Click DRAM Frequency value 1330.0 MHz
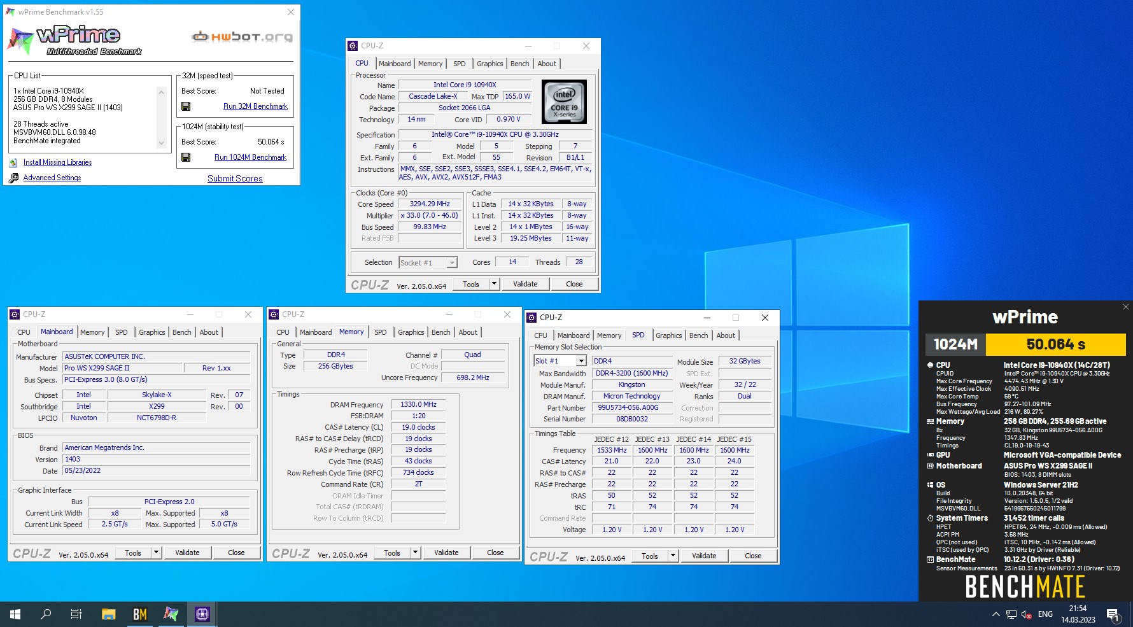 point(419,404)
